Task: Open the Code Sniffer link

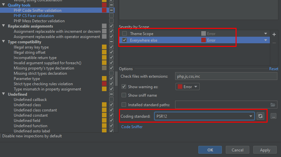Action: click(x=132, y=127)
